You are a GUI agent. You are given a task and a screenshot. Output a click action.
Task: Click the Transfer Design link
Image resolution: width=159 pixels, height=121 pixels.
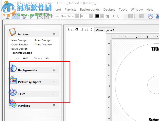click(22, 53)
